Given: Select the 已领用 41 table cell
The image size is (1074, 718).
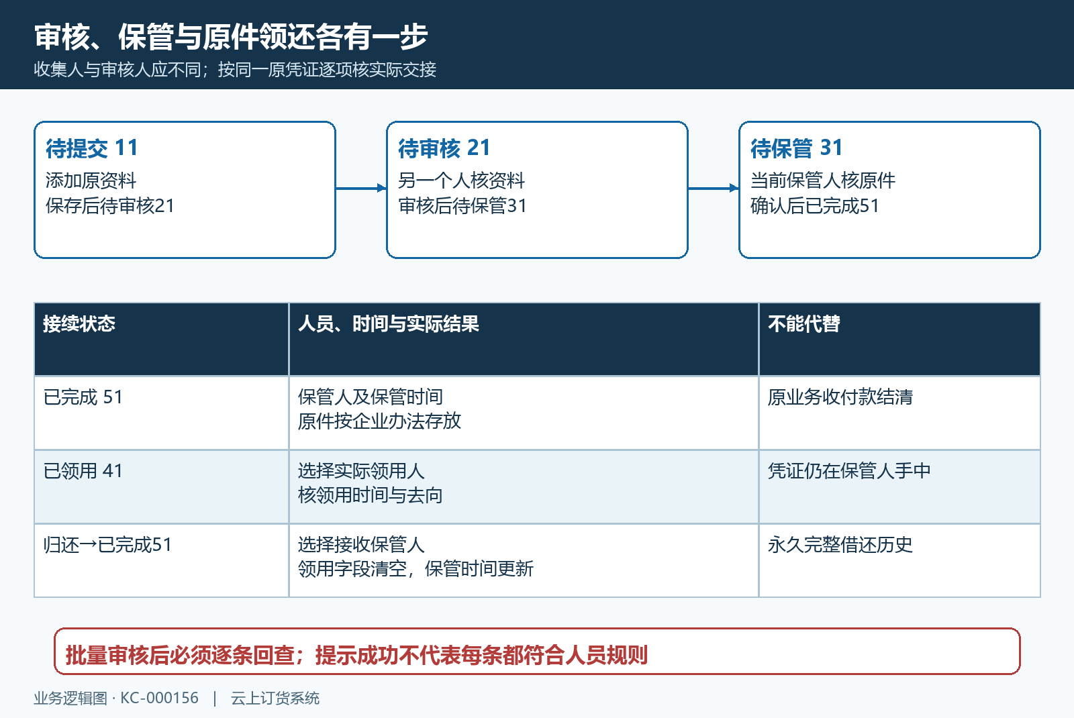Looking at the screenshot, I should pos(161,486).
